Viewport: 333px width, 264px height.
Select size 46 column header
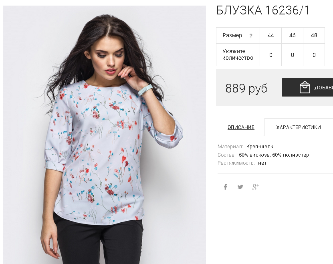pyautogui.click(x=292, y=36)
